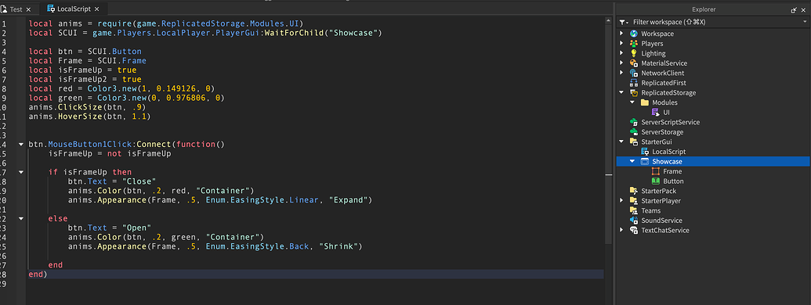Select the ServerStorage icon
The height and width of the screenshot is (305, 811).
634,132
